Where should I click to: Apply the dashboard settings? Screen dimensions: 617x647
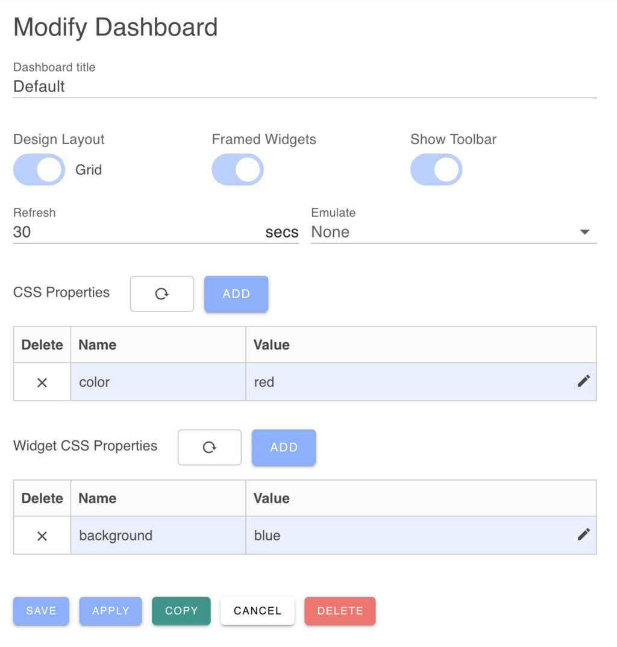(x=110, y=610)
